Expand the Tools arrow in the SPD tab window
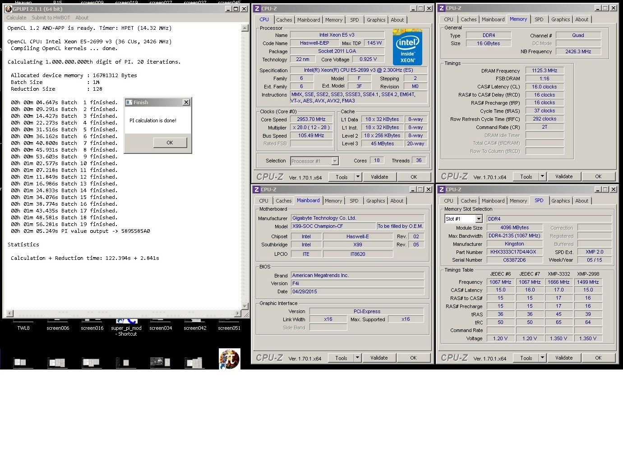The width and height of the screenshot is (623, 462). [x=543, y=358]
